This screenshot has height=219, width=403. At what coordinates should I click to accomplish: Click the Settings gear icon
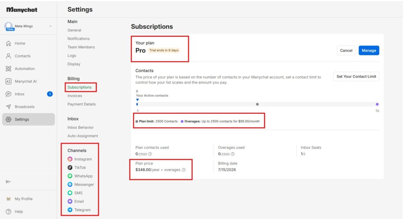(9, 119)
